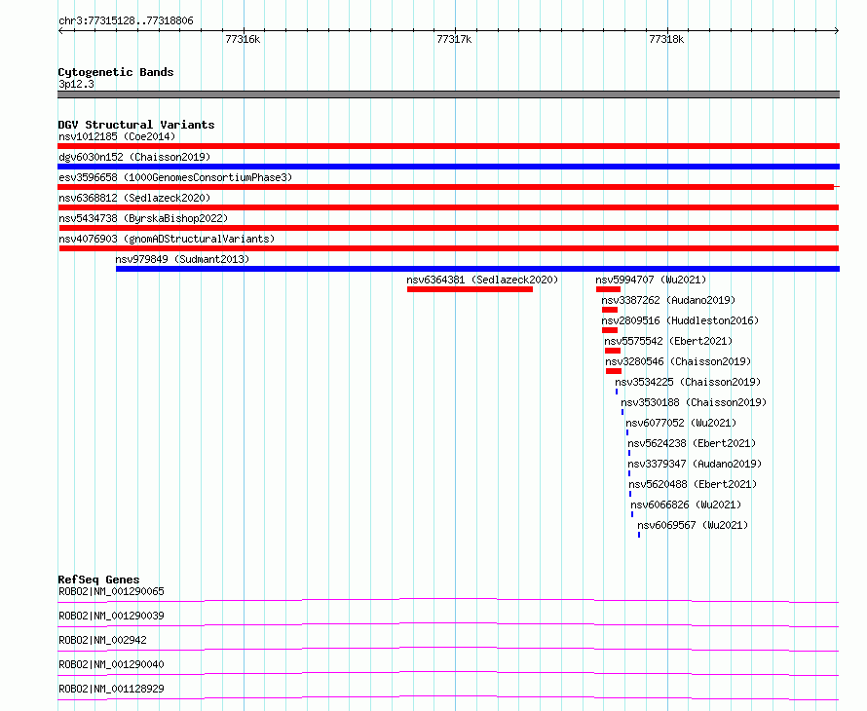Click the nsv1012185 (Coe2014) variant label

[117, 136]
